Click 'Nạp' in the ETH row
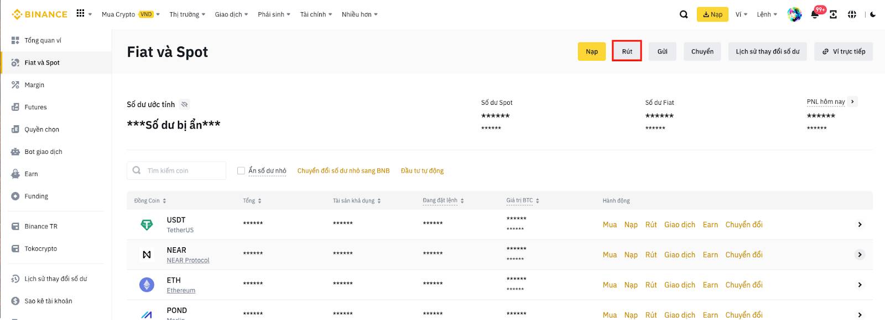Viewport: 885px width, 320px height. (631, 285)
